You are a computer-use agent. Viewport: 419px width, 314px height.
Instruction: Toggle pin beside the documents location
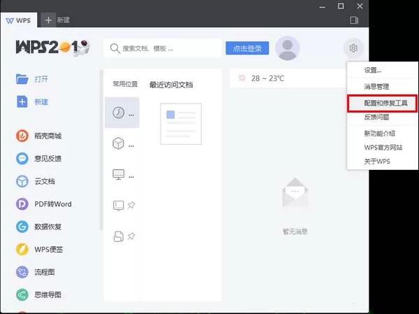coord(131,236)
